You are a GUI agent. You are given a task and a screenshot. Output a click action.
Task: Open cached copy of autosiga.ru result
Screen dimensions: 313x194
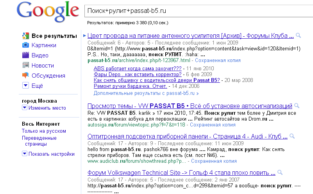(x=213, y=125)
